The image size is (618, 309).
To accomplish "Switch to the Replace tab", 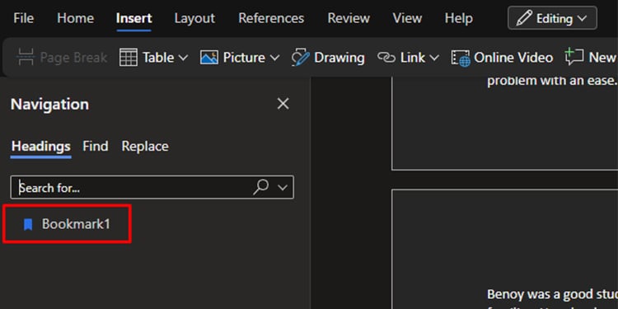I will (145, 147).
